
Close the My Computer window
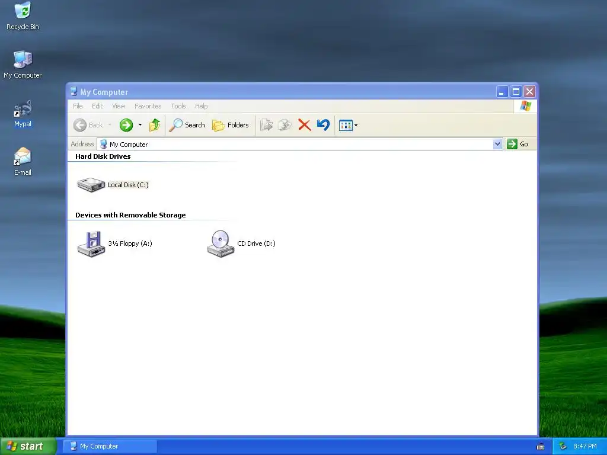pos(529,92)
